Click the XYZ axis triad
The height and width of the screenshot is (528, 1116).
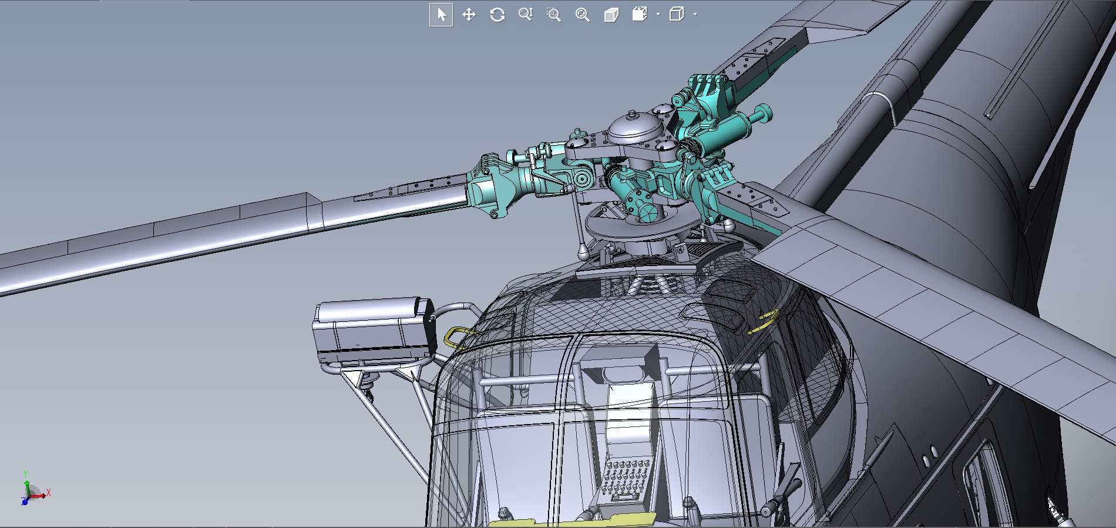(x=35, y=488)
